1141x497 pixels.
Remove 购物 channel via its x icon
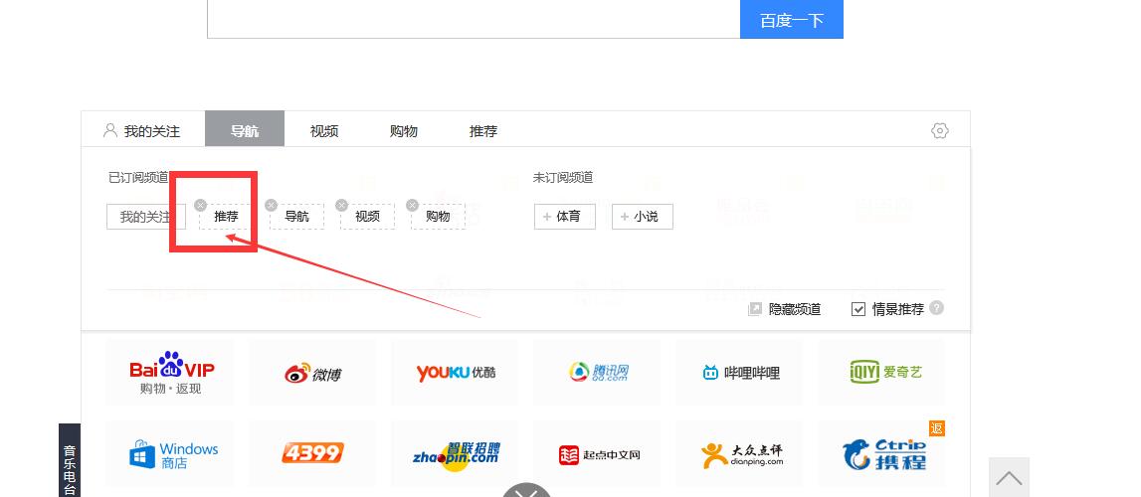click(413, 205)
